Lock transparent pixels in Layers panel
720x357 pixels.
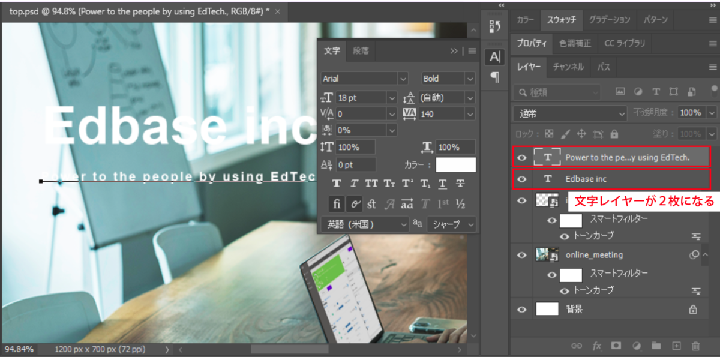click(x=548, y=134)
